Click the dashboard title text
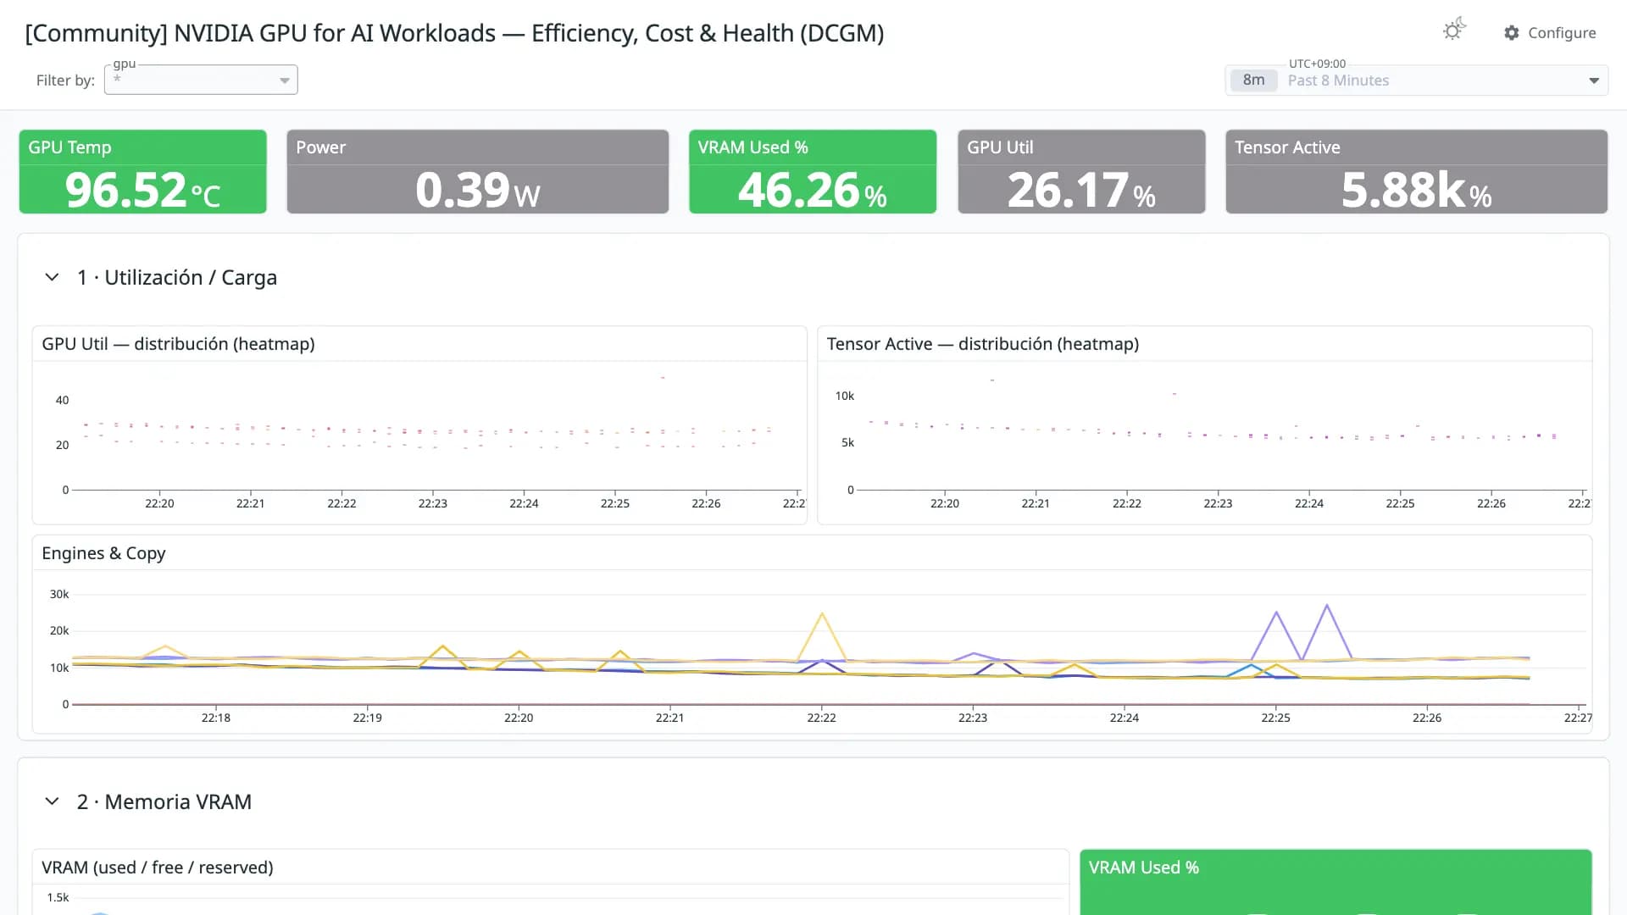The height and width of the screenshot is (915, 1627). click(x=454, y=33)
